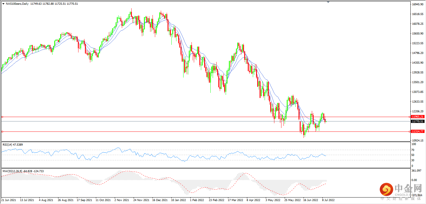Image resolution: width=426 pixels, height=204 pixels.
Task: Click the 14796.20 price axis value
Action: pos(418,53)
